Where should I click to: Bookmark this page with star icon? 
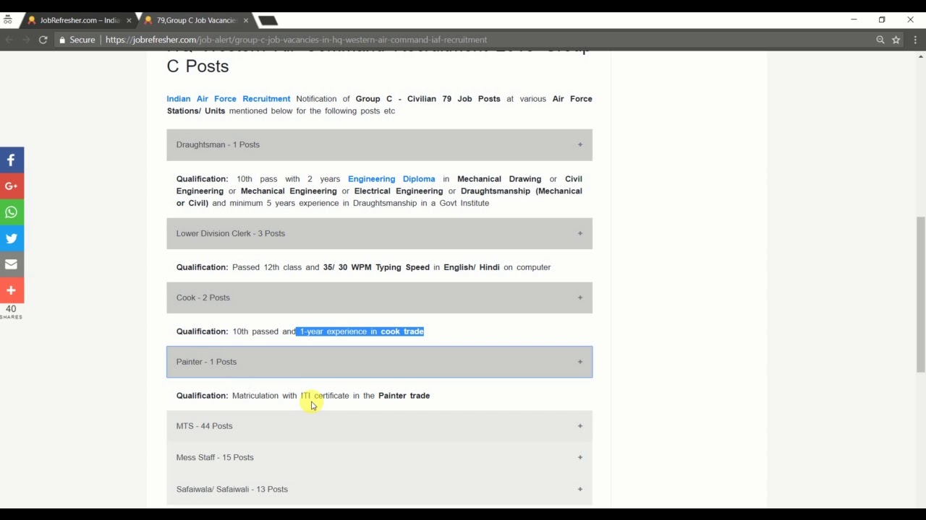point(896,40)
